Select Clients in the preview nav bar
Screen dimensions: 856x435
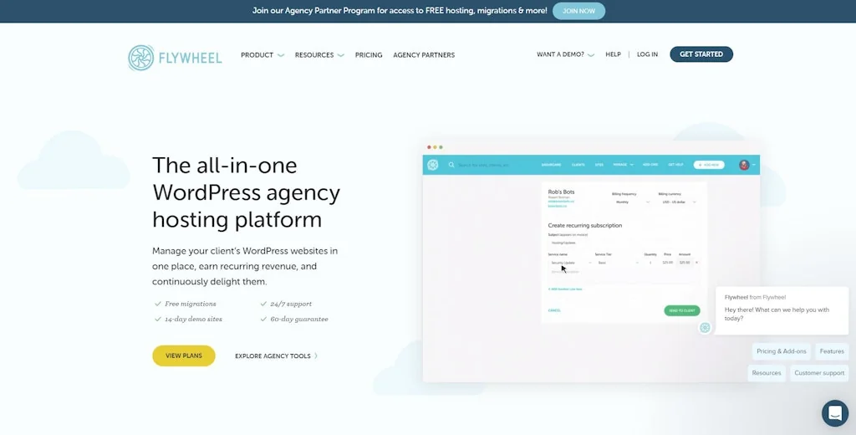click(x=578, y=165)
